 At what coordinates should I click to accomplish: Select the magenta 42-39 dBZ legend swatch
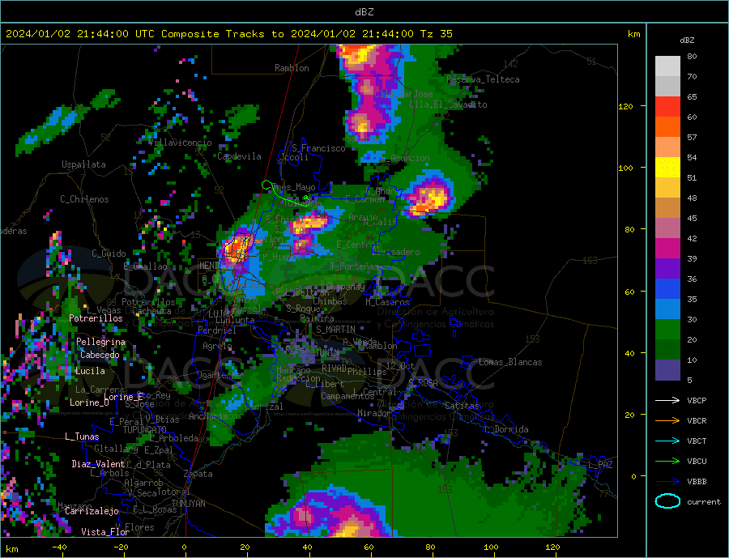click(667, 249)
